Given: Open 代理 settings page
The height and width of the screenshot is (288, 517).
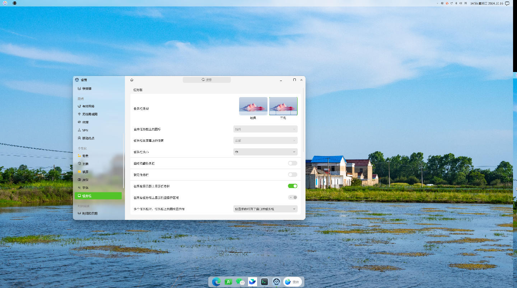Looking at the screenshot, I should tap(98, 122).
